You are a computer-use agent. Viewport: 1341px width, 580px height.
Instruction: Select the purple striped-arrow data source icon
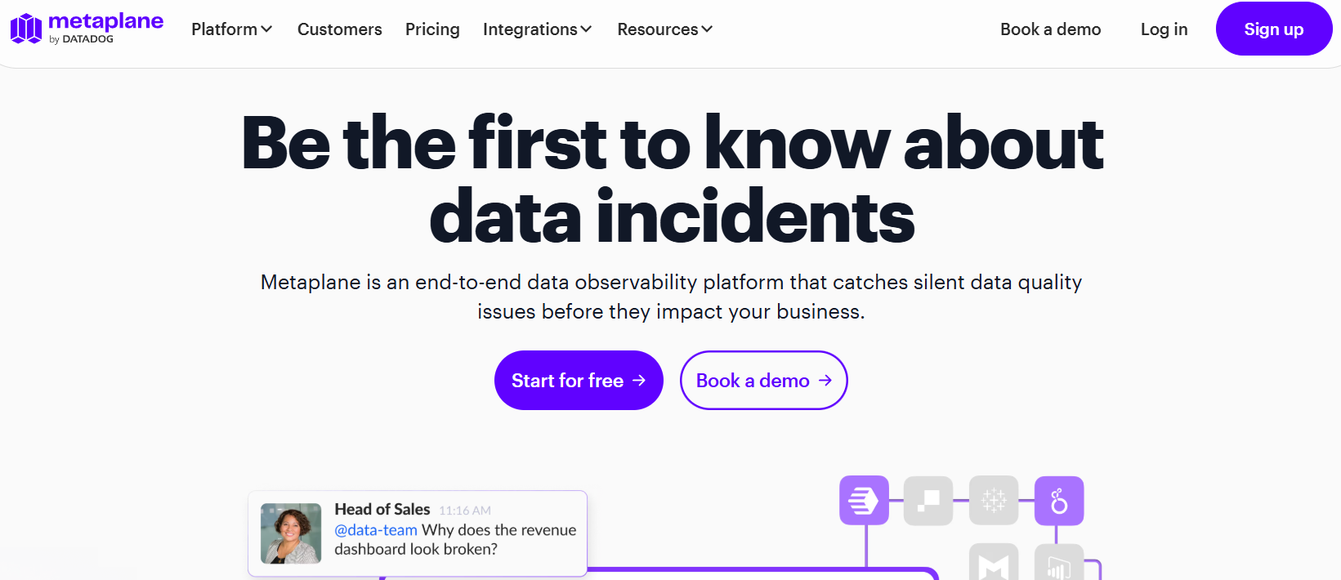(x=863, y=500)
